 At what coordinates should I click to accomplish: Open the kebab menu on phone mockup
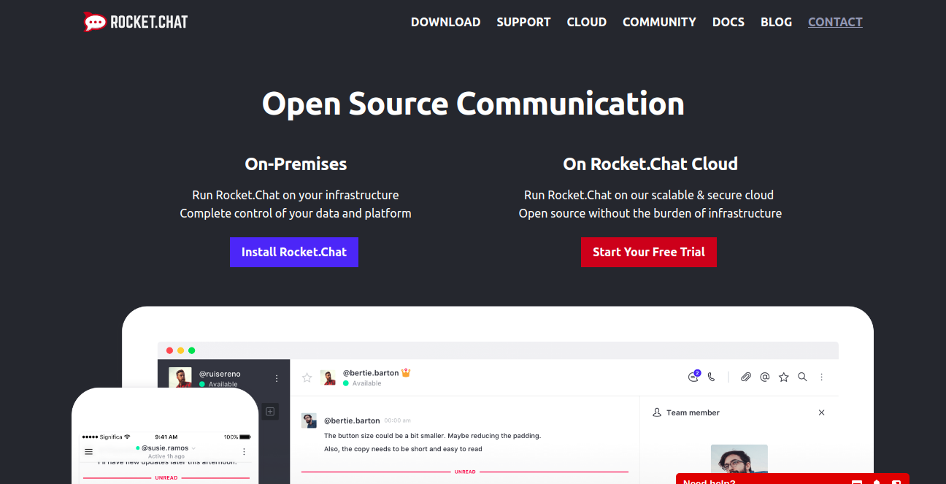pyautogui.click(x=244, y=451)
